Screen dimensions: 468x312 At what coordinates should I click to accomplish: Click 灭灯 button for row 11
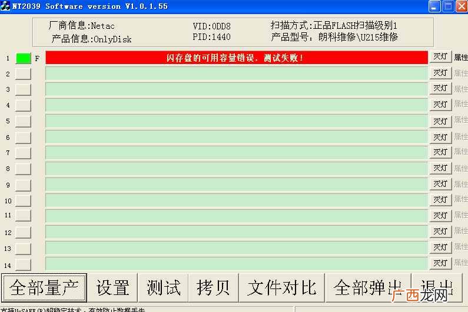(x=440, y=216)
